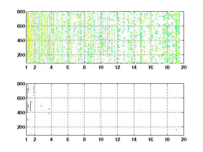Click the 800 y-axis label of top plot

pos(21,12)
